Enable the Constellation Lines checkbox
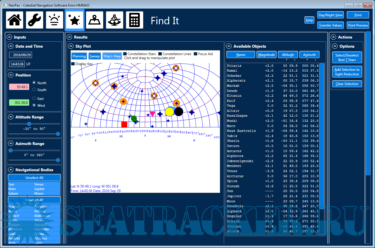Screen dimensions: 375x248 click(x=160, y=54)
